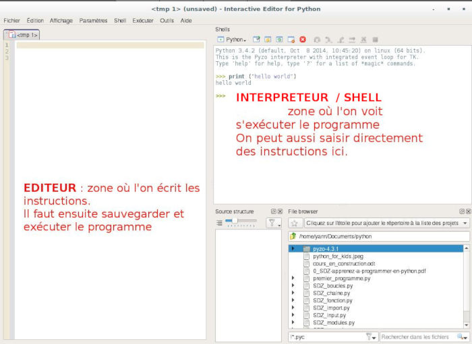Select 0_SDZ-apprenez-a-programmer-en-python.pdf file
The height and width of the screenshot is (344, 472).
[x=369, y=271]
